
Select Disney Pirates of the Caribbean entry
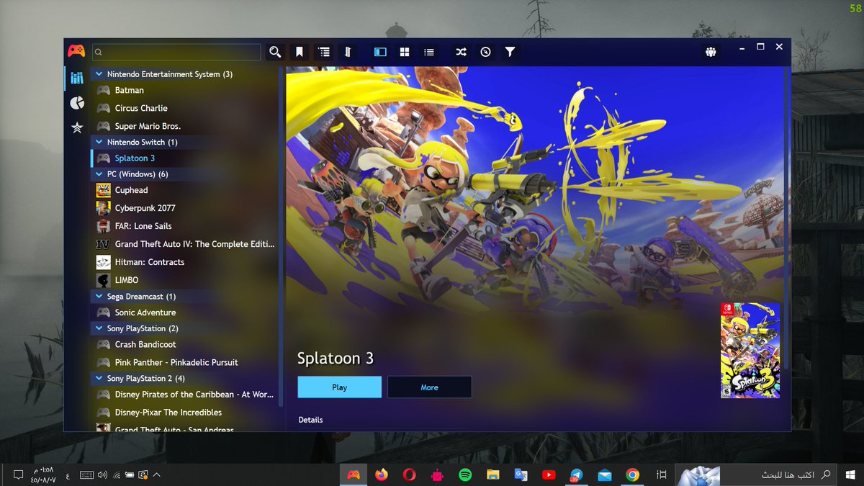tap(185, 395)
